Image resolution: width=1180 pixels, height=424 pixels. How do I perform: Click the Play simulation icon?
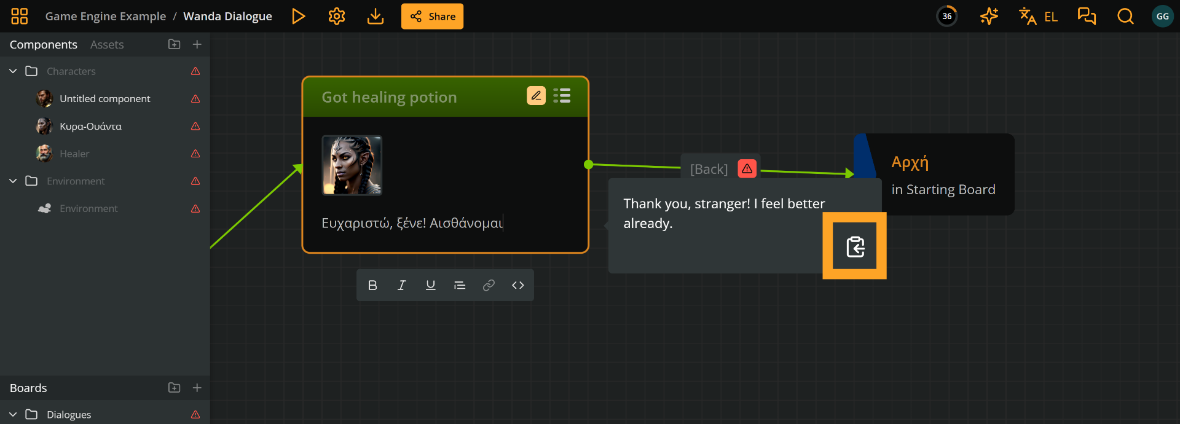point(299,16)
